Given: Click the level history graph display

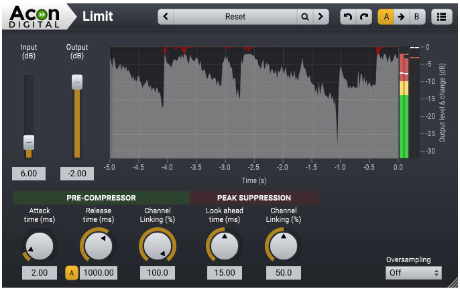Looking at the screenshot, I should [254, 103].
